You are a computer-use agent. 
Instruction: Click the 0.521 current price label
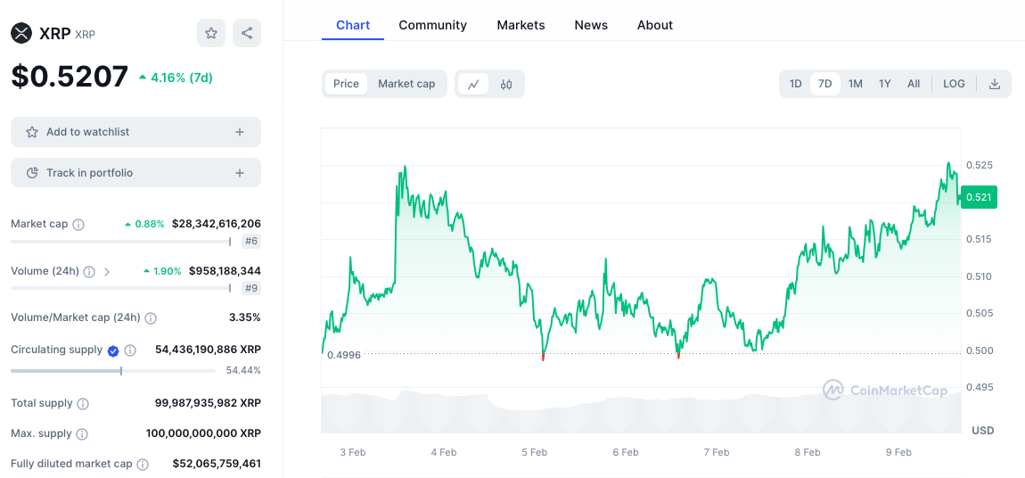[979, 197]
